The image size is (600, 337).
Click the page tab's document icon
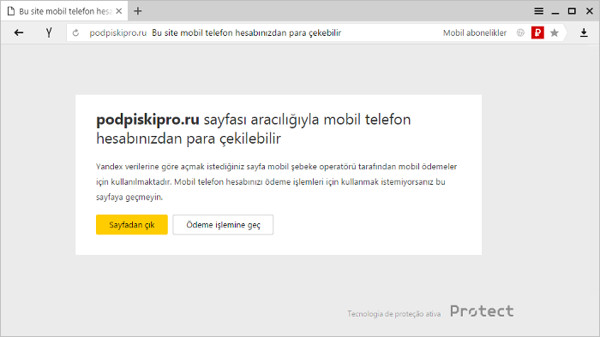point(11,11)
